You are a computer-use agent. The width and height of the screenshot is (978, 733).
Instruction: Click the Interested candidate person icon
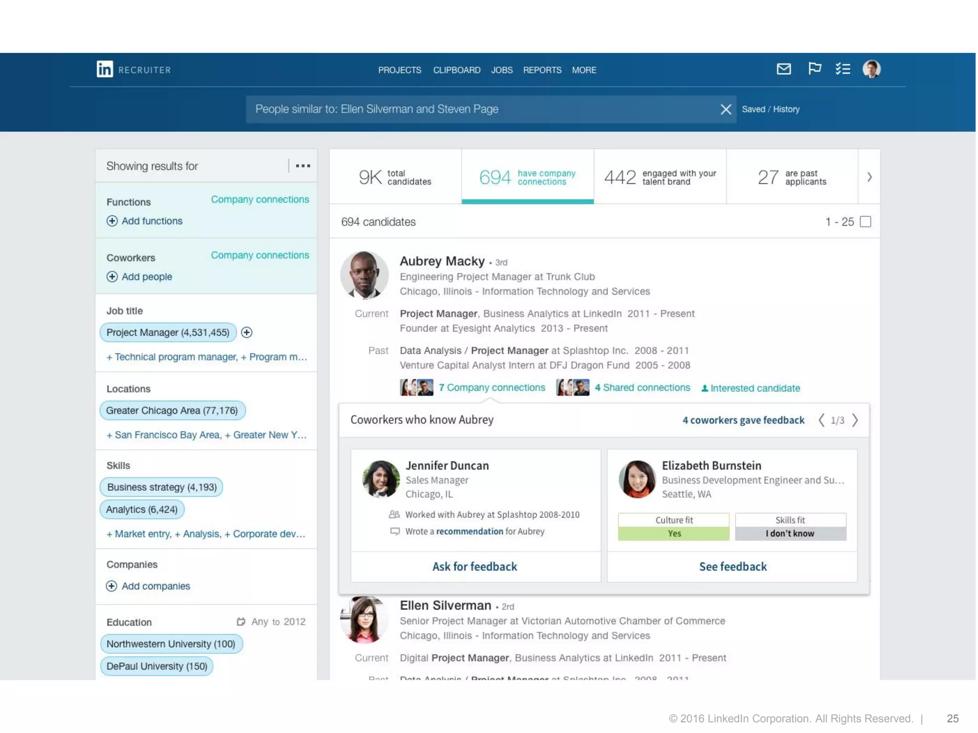click(x=704, y=388)
